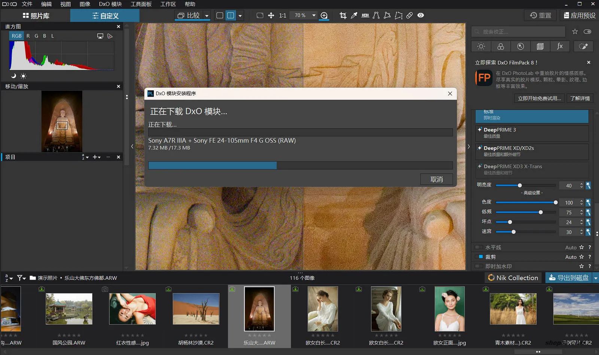Select the 国风公园.ARW thumbnail

pyautogui.click(x=69, y=309)
